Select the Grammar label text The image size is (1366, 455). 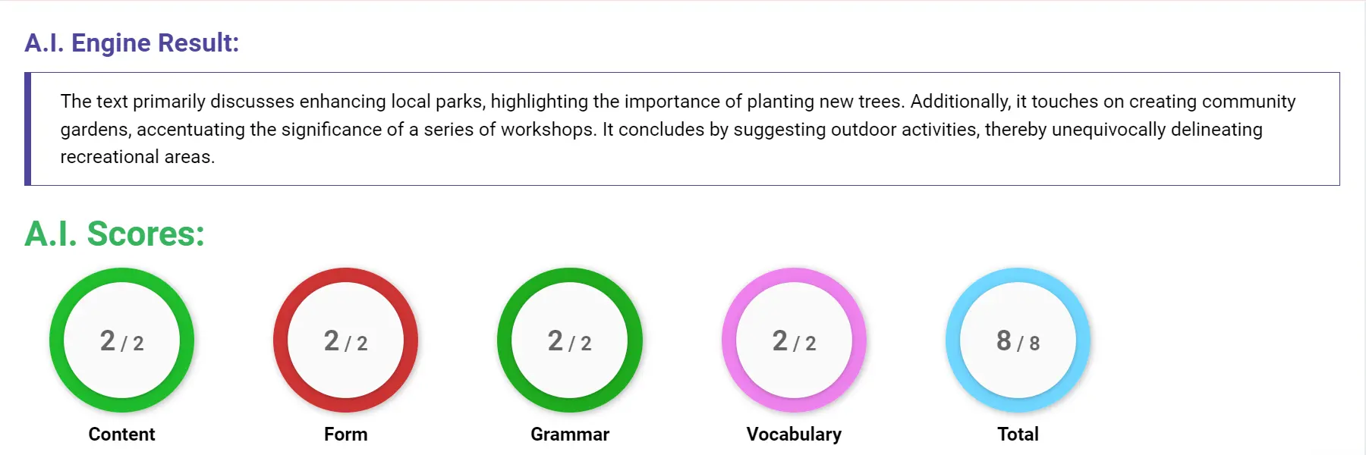tap(569, 434)
